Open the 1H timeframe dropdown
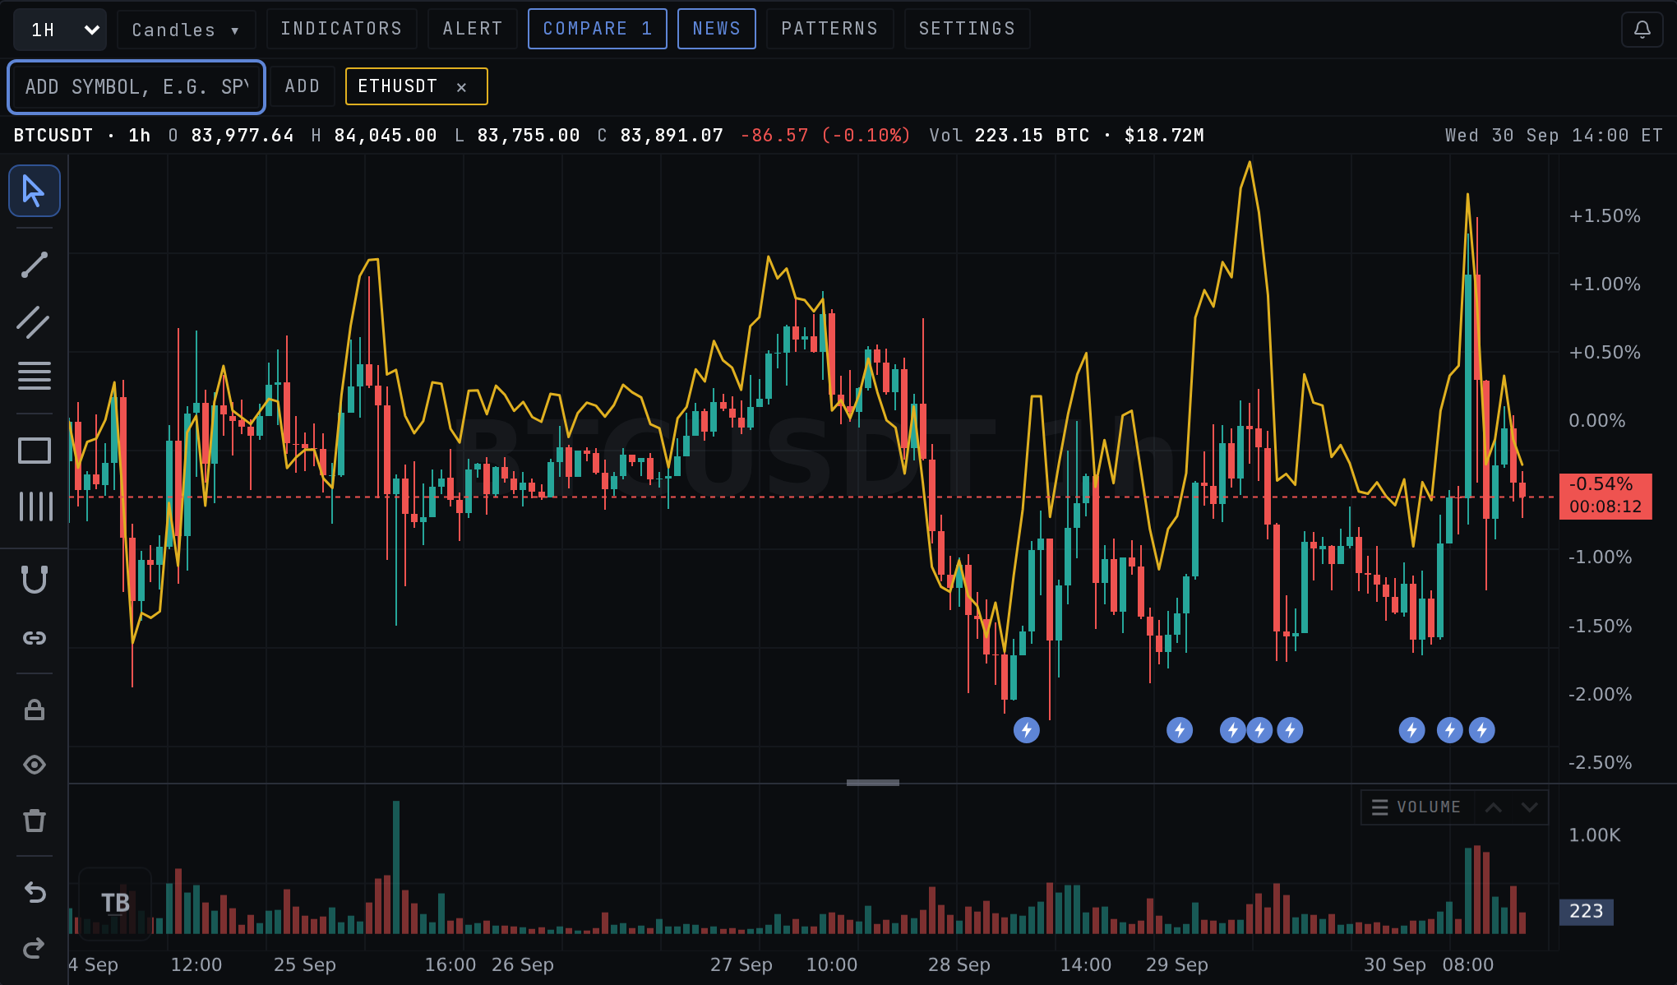 tap(60, 30)
